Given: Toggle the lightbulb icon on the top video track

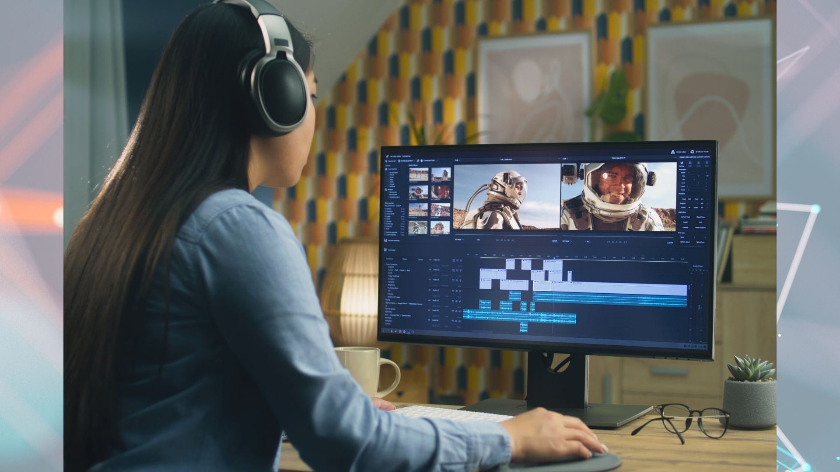Looking at the screenshot, I should coord(461,260).
